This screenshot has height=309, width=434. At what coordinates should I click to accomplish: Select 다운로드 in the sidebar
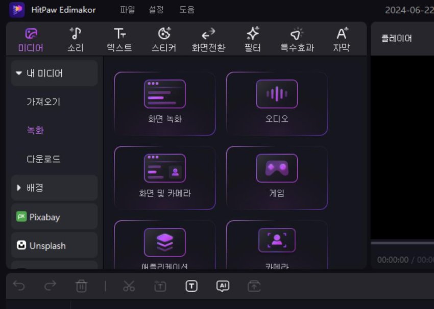coord(43,159)
